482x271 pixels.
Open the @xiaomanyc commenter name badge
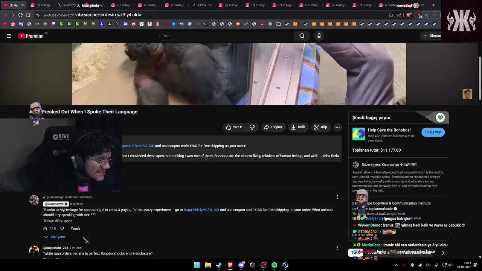click(56, 204)
